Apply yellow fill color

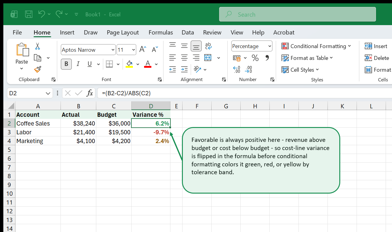130,64
